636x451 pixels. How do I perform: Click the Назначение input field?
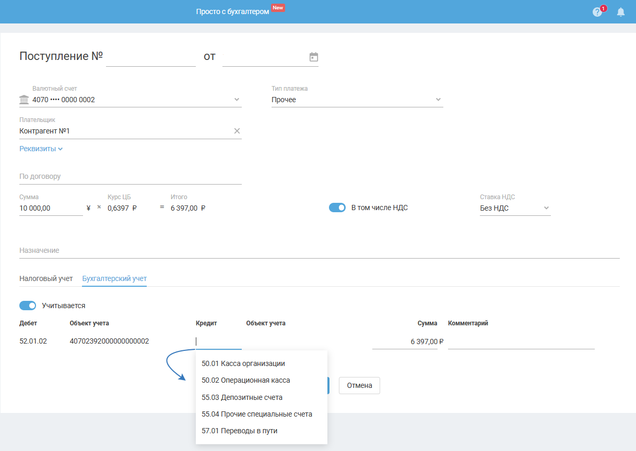pyautogui.click(x=319, y=251)
